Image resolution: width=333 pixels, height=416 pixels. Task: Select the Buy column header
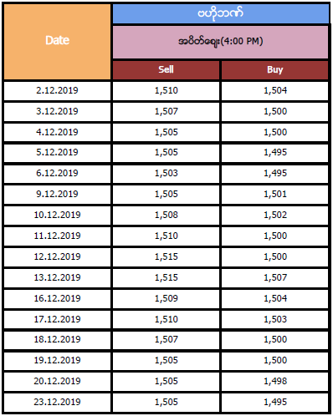coord(274,70)
